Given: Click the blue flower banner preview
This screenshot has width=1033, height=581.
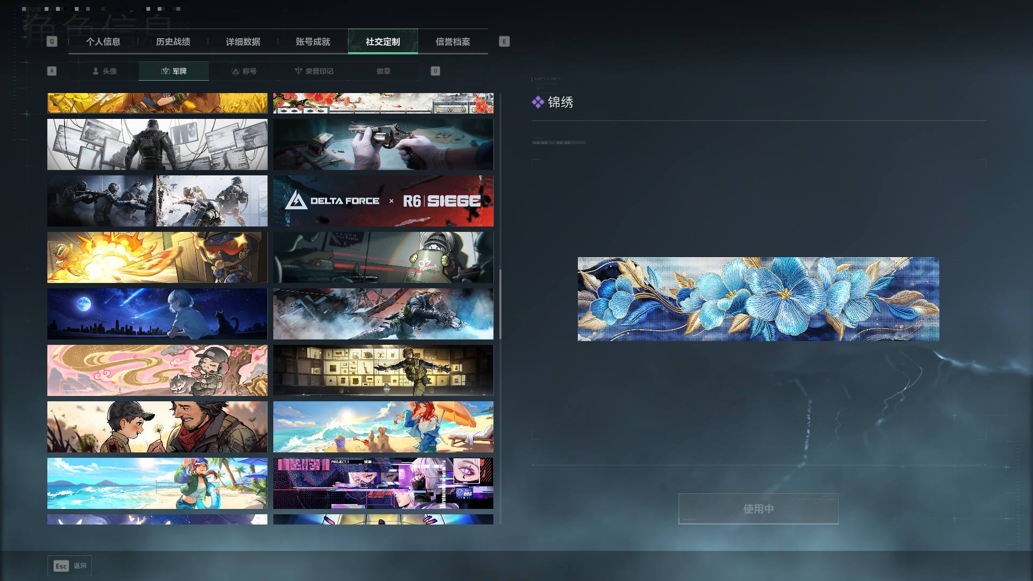Looking at the screenshot, I should coord(759,299).
